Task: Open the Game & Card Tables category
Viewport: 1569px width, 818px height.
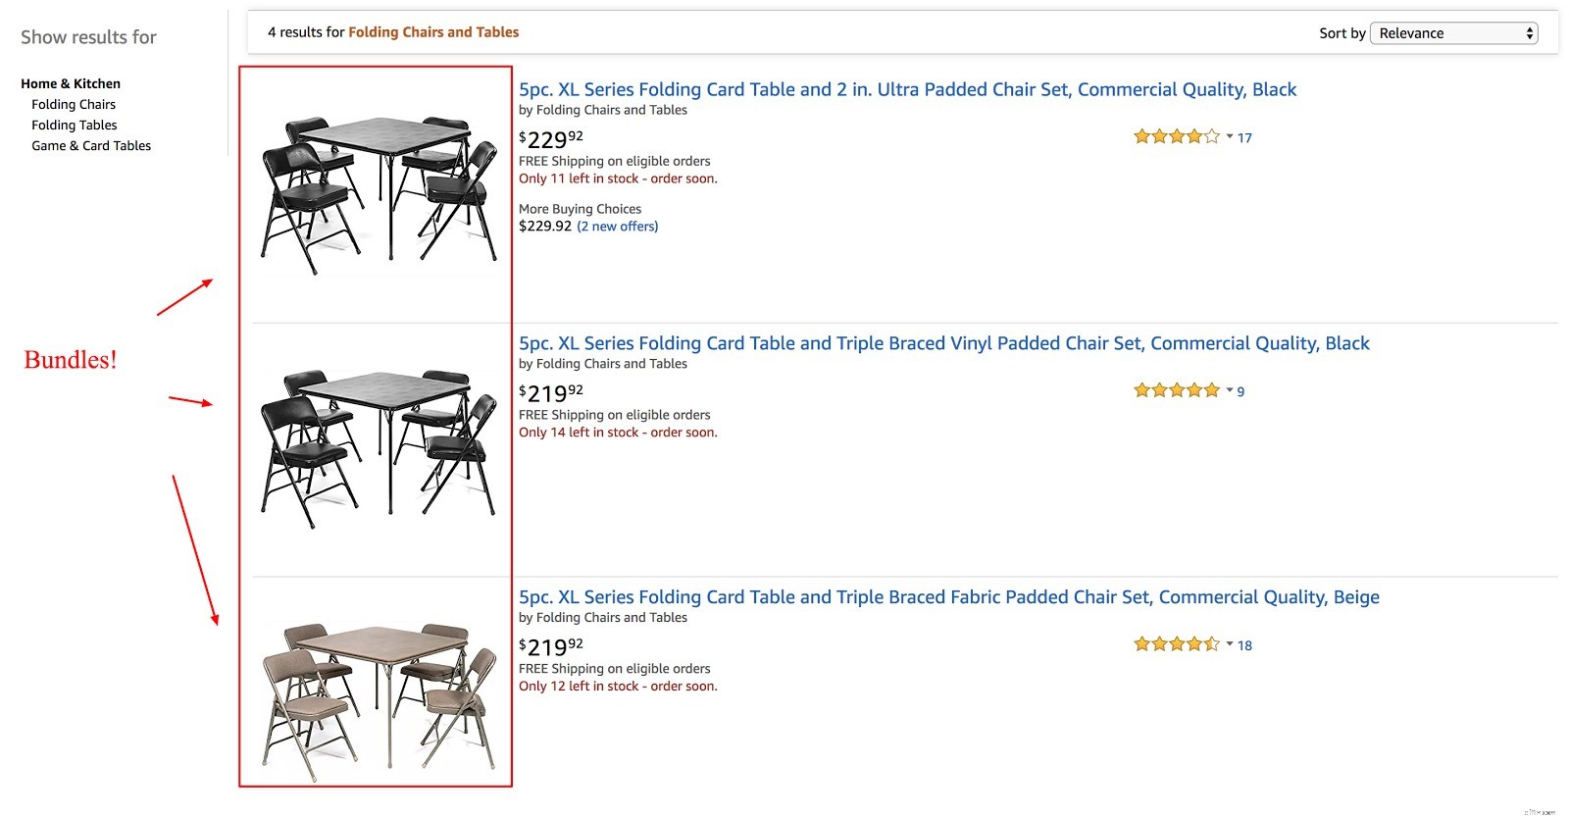Action: (x=90, y=145)
